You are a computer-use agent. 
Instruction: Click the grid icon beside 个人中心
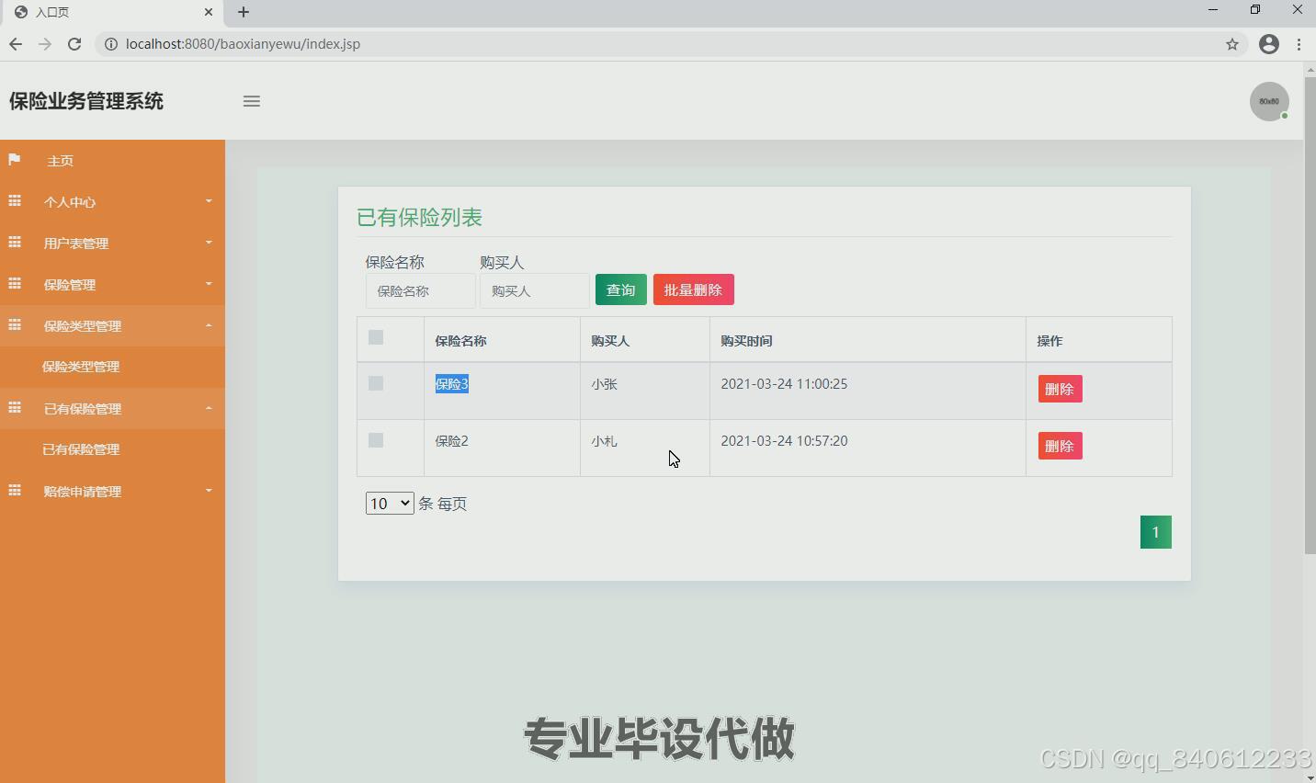(14, 201)
